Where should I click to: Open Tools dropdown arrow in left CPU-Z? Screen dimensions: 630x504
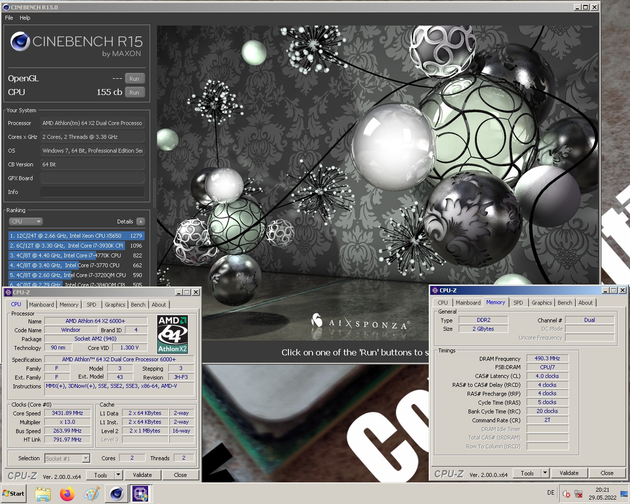coord(118,475)
